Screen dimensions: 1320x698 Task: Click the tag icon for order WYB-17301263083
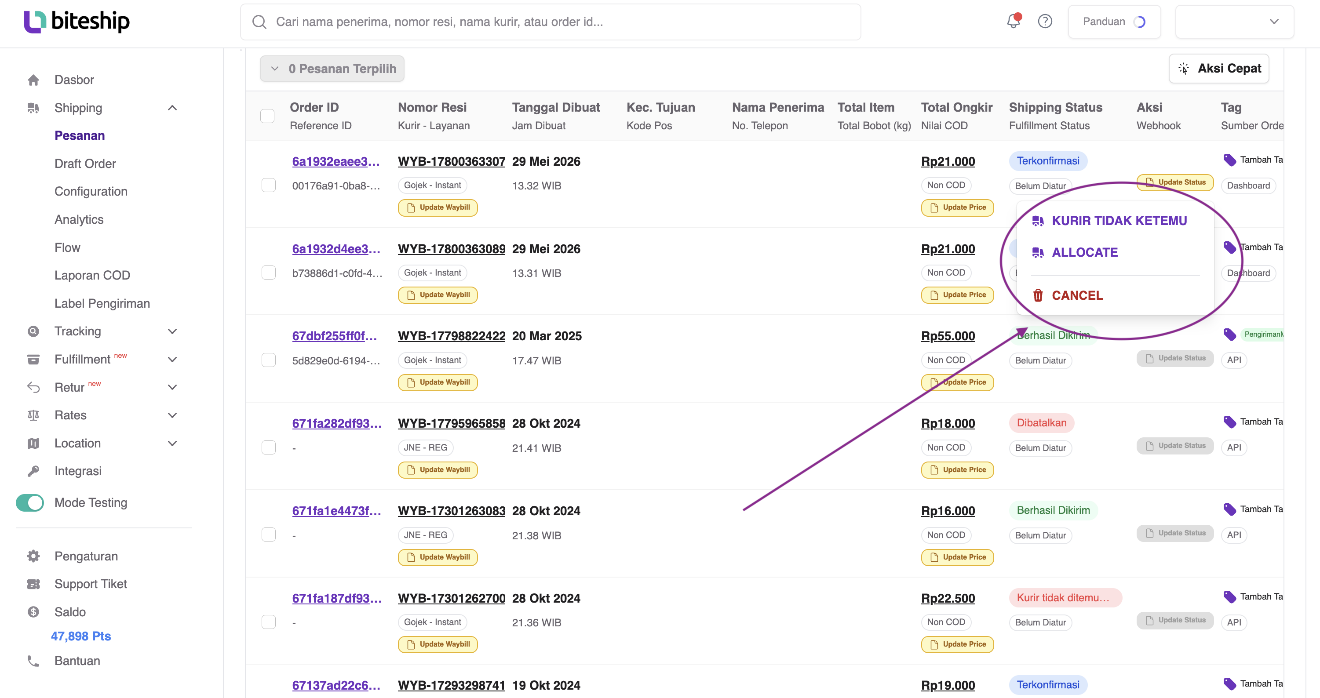click(1230, 509)
